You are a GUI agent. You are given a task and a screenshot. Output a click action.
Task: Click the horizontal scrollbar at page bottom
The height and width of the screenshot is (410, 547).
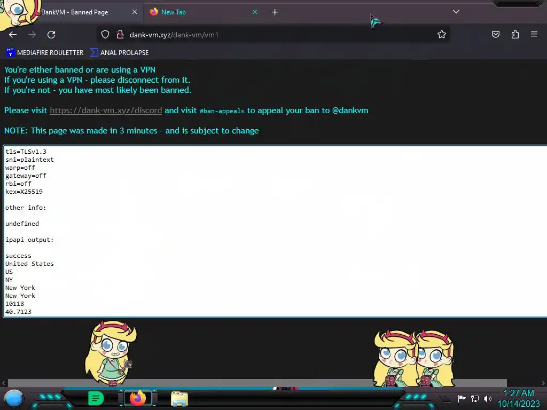[x=257, y=383]
